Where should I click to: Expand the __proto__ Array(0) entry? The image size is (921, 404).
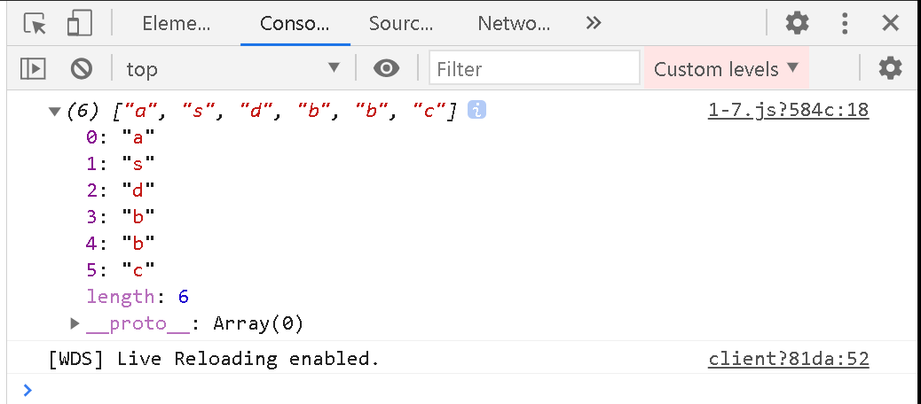(x=75, y=322)
